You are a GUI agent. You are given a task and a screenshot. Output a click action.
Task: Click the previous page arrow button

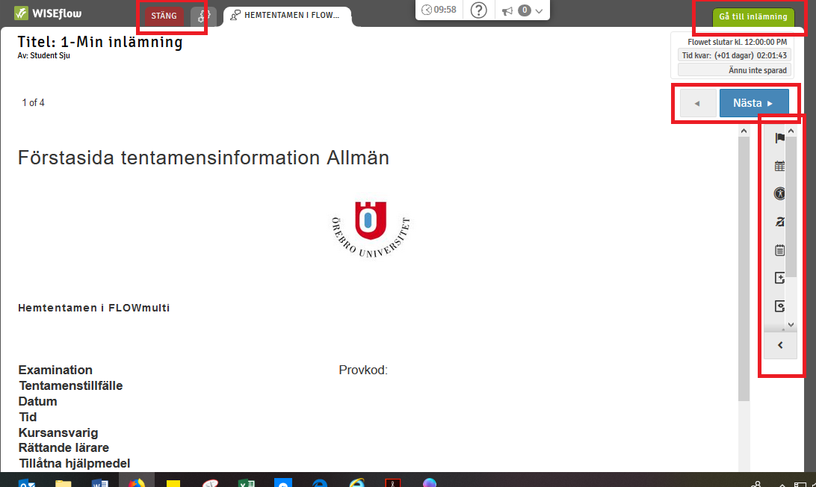tap(697, 103)
